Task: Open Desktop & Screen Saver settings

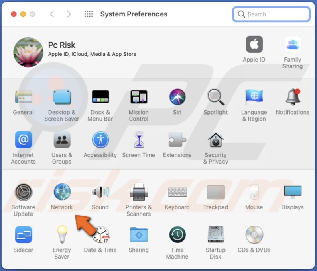Action: click(62, 97)
